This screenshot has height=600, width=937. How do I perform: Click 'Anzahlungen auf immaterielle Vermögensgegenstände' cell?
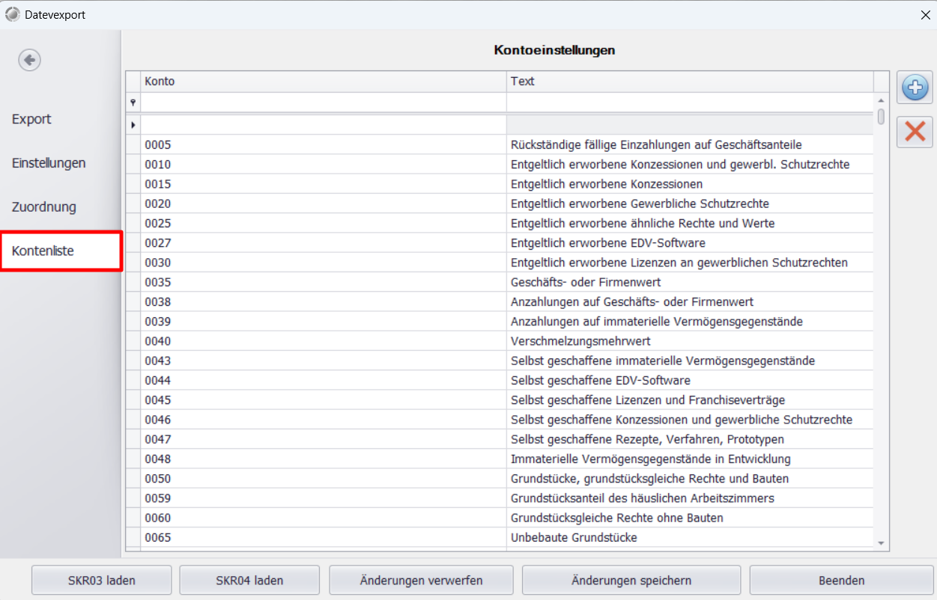tap(690, 322)
